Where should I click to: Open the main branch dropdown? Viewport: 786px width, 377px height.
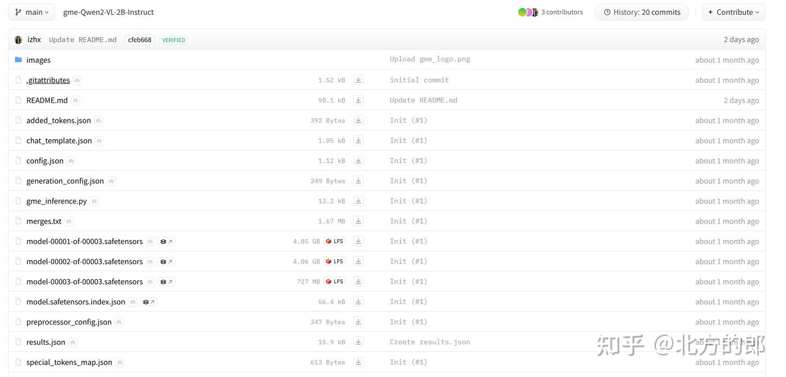32,12
